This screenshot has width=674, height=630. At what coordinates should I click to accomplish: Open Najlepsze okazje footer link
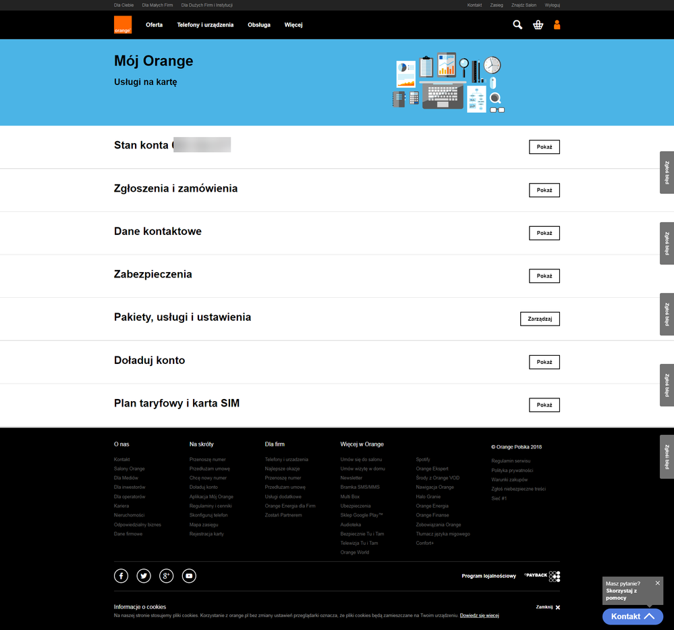282,469
